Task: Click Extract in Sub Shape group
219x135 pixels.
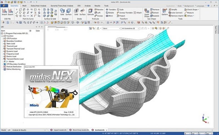Action: coord(154,13)
